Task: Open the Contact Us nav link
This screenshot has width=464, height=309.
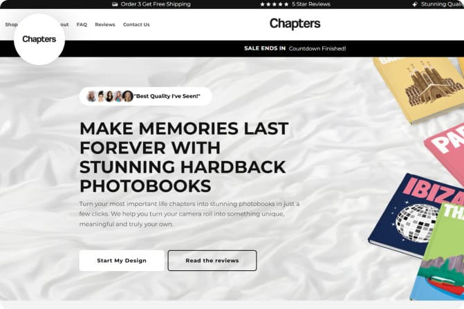Action: click(136, 25)
